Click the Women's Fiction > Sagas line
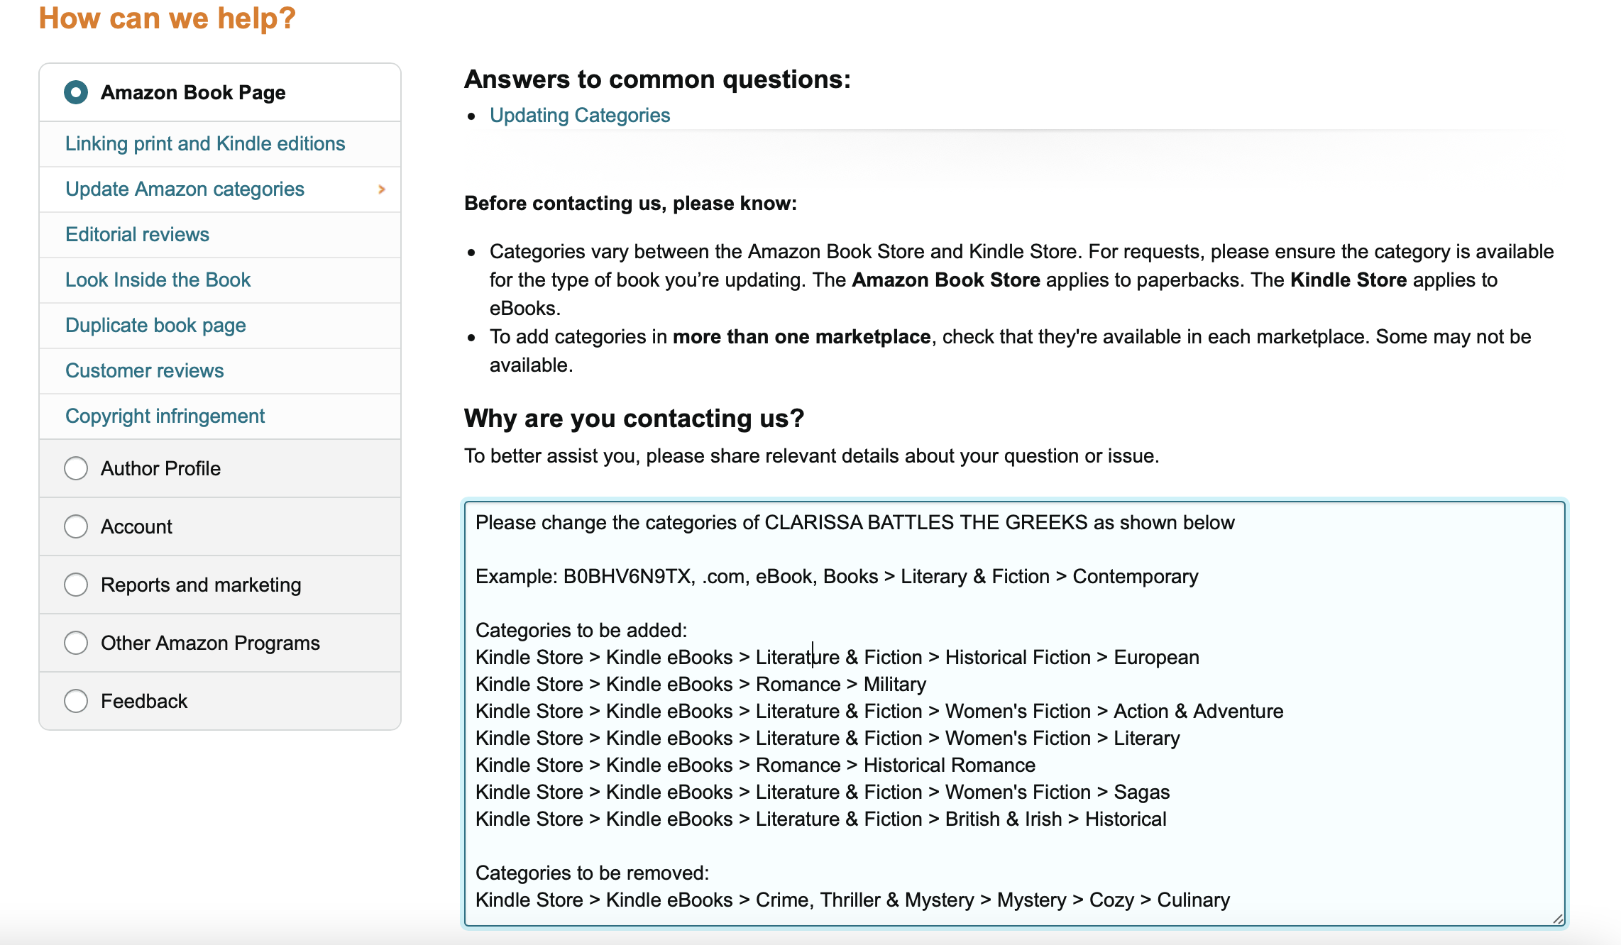Image resolution: width=1621 pixels, height=945 pixels. 823,792
